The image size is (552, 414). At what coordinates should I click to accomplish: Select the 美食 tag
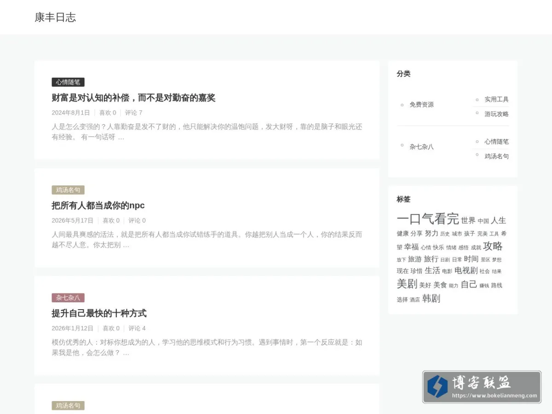pyautogui.click(x=440, y=285)
